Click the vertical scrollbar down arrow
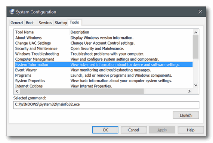Viewport: 213px width, 143px height. pos(196,85)
